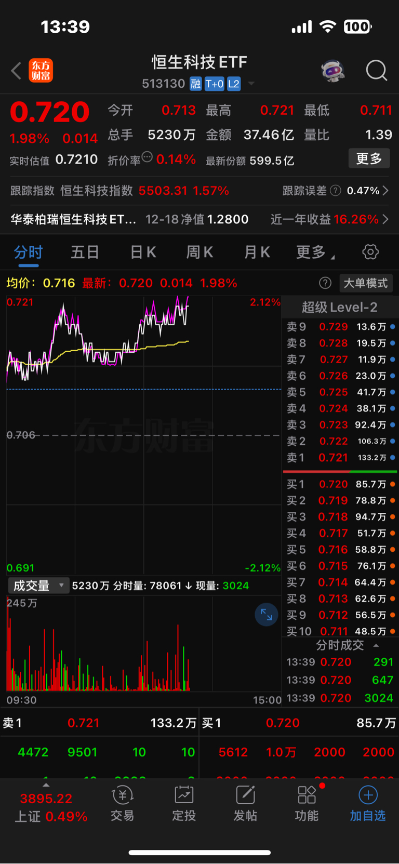Viewport: 399px width, 864px height.
Task: Open chart settings gear icon
Action: [x=370, y=252]
